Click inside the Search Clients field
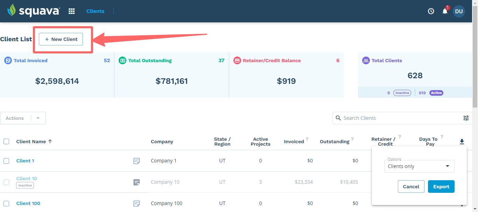 click(385, 118)
